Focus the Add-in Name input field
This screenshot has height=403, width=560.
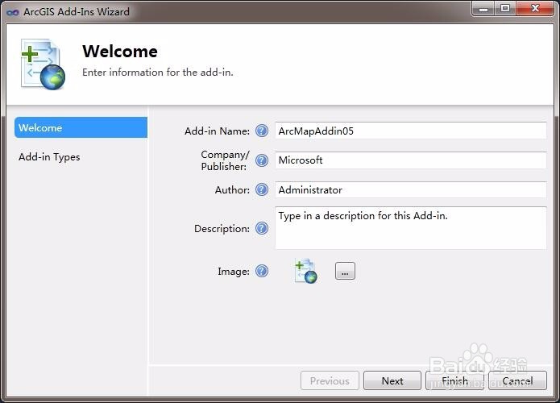click(410, 131)
